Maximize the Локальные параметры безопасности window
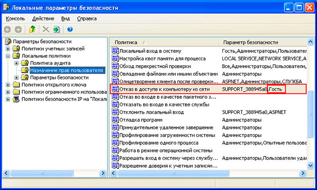Viewport: 317px width, 190px height. 299,8
